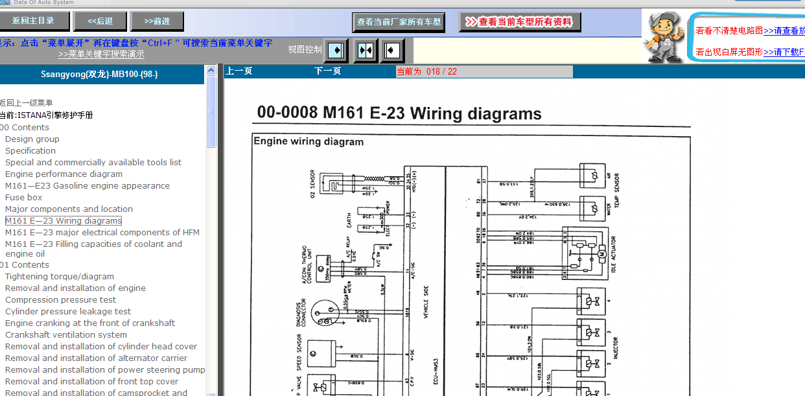Open Removal and installation of engine
Image resolution: width=805 pixels, height=396 pixels.
[75, 288]
